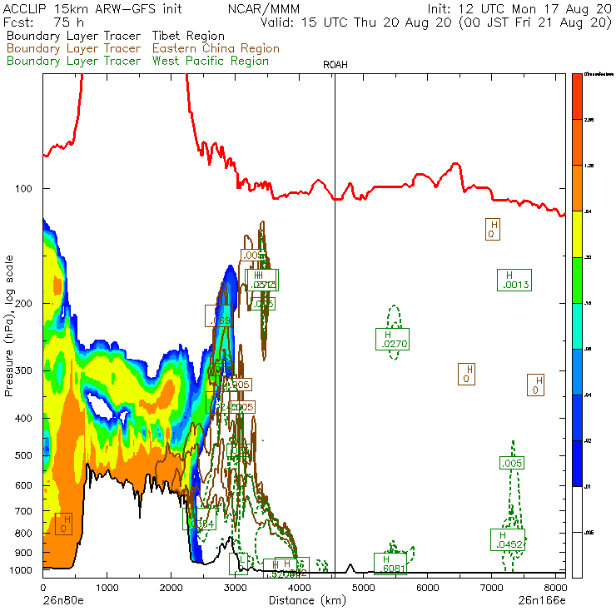Click the 'Eastern China Region' legend label

(x=216, y=48)
